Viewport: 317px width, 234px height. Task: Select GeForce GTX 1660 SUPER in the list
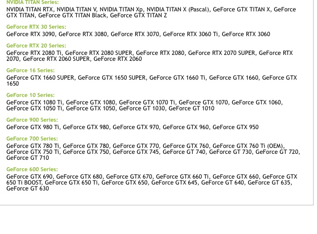tap(40, 77)
